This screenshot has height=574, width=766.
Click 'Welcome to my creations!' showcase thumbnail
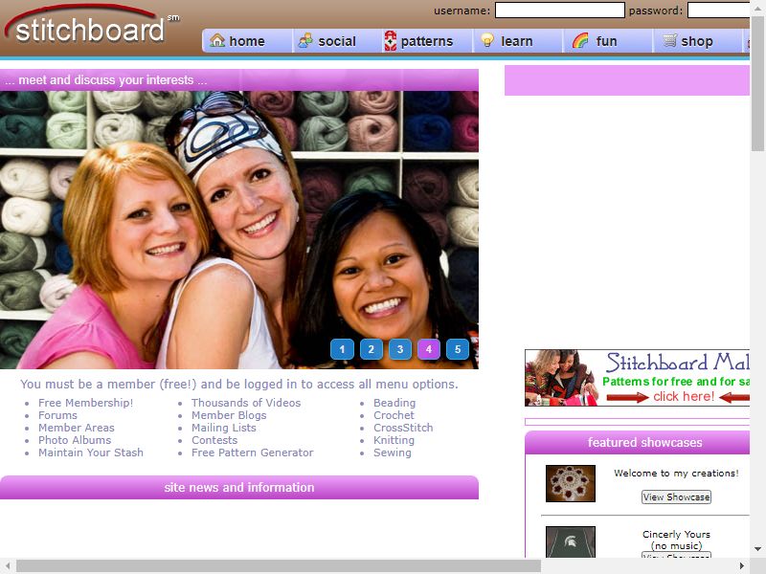point(571,483)
